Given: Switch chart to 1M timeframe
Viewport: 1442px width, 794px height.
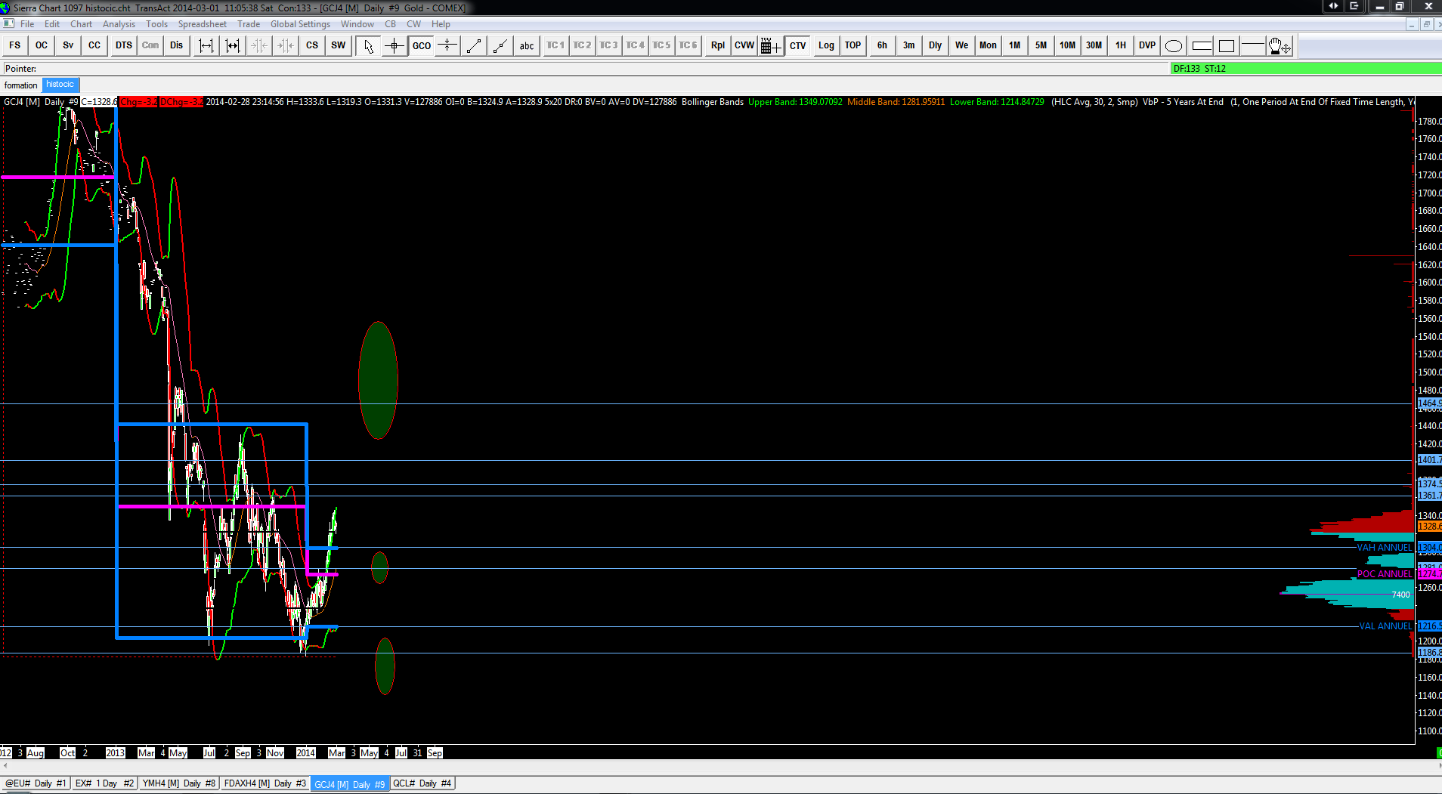Looking at the screenshot, I should (1014, 45).
